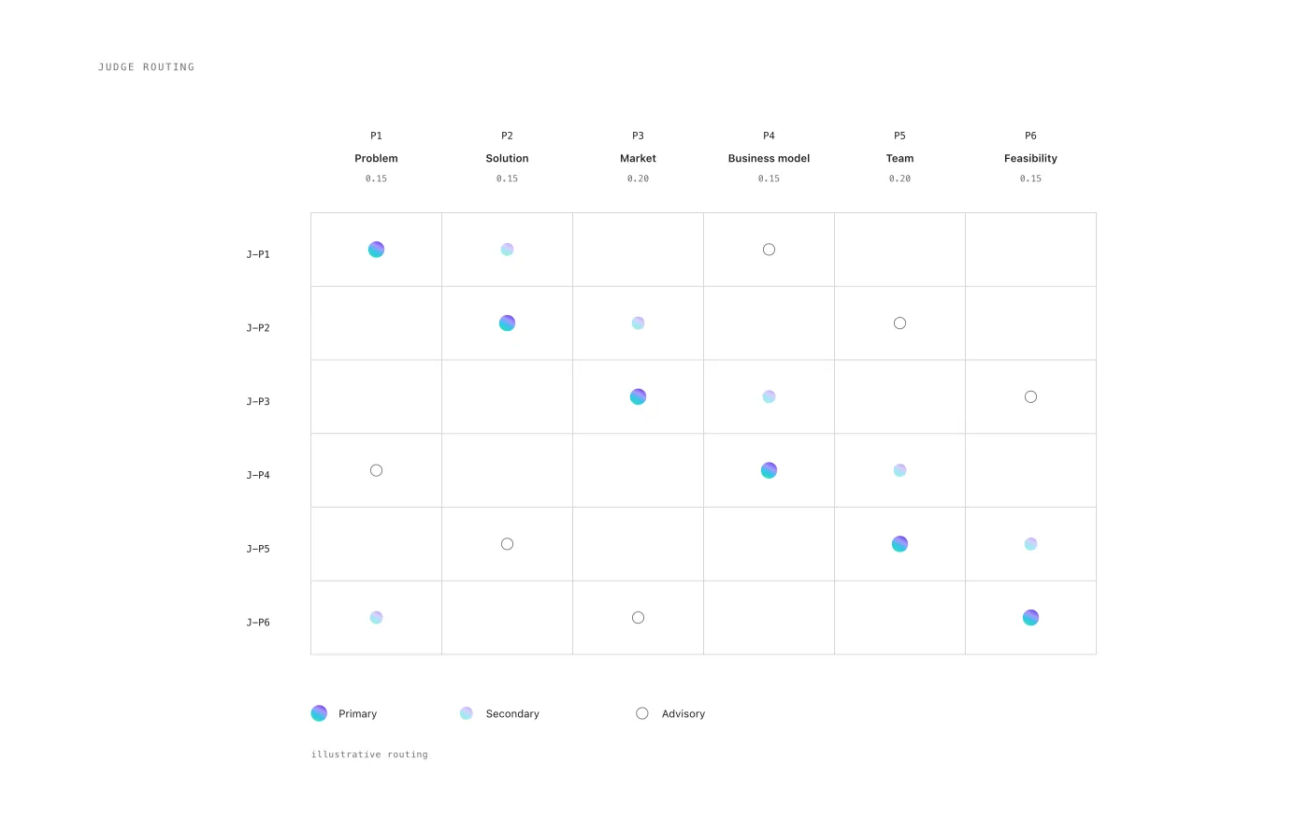Select the 'Market' column header
Viewport: 1309px width, 818px height.
(638, 159)
